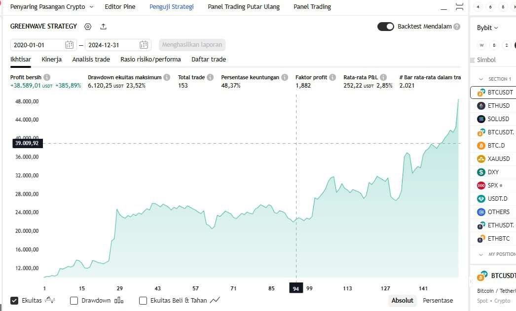Viewport: 516px width, 311px height.
Task: Click the green DXY dollar icon
Action: 481,172
